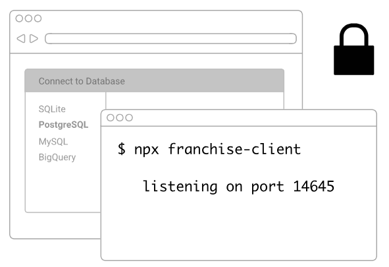Click third circle button of browser window
The height and width of the screenshot is (267, 389).
click(38, 18)
